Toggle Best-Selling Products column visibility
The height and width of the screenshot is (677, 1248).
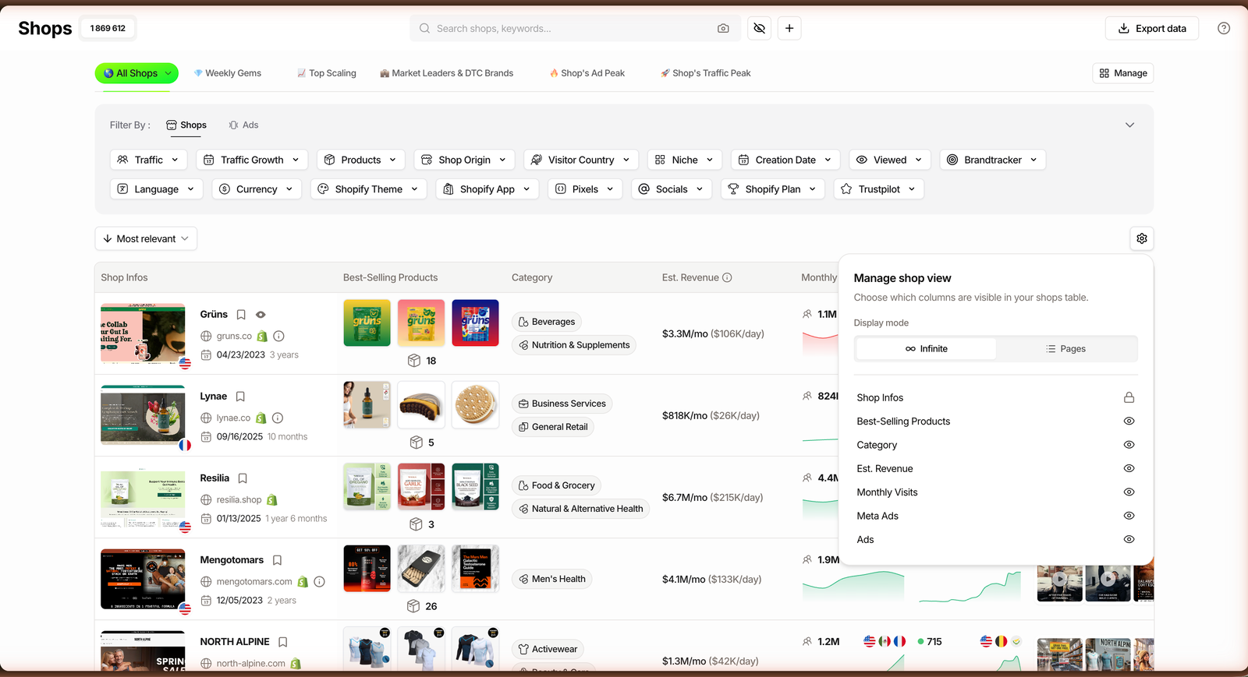pyautogui.click(x=1129, y=421)
